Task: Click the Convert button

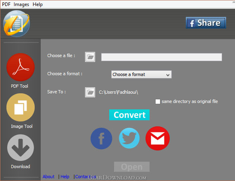Action: [129, 115]
